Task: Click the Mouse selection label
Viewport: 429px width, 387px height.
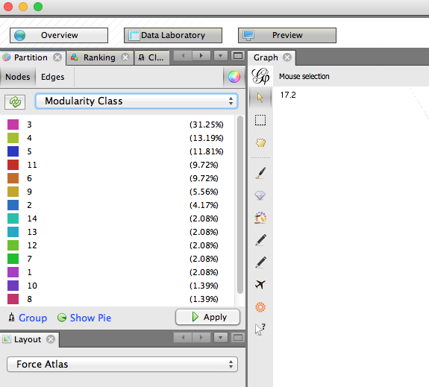Action: pos(304,76)
